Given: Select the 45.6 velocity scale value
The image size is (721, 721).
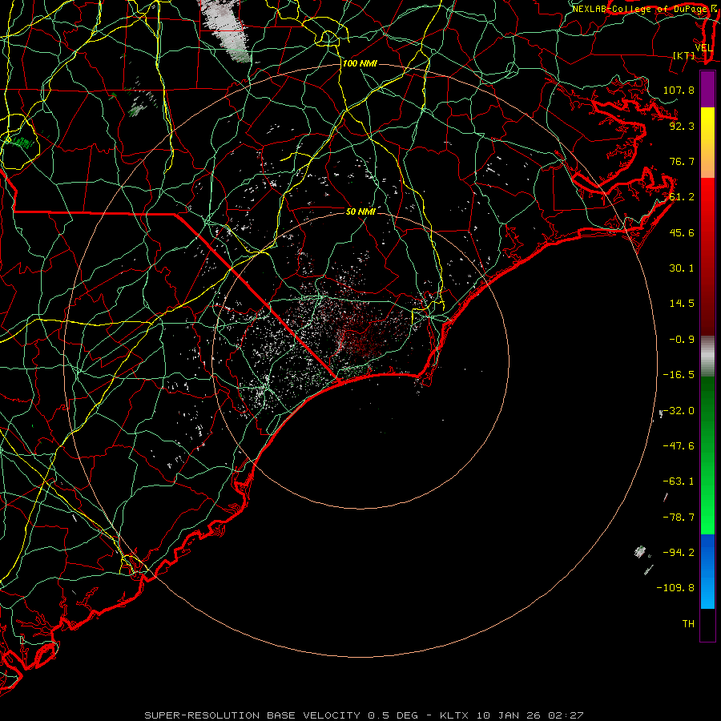Looking at the screenshot, I should click(x=682, y=232).
